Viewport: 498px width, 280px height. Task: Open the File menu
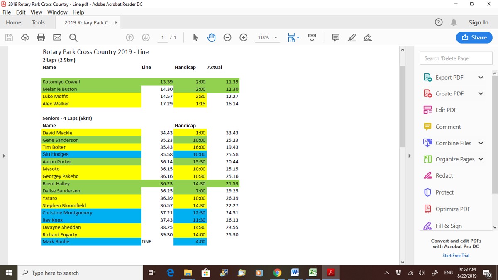pyautogui.click(x=7, y=12)
